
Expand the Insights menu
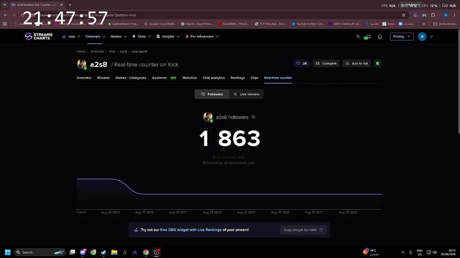168,37
